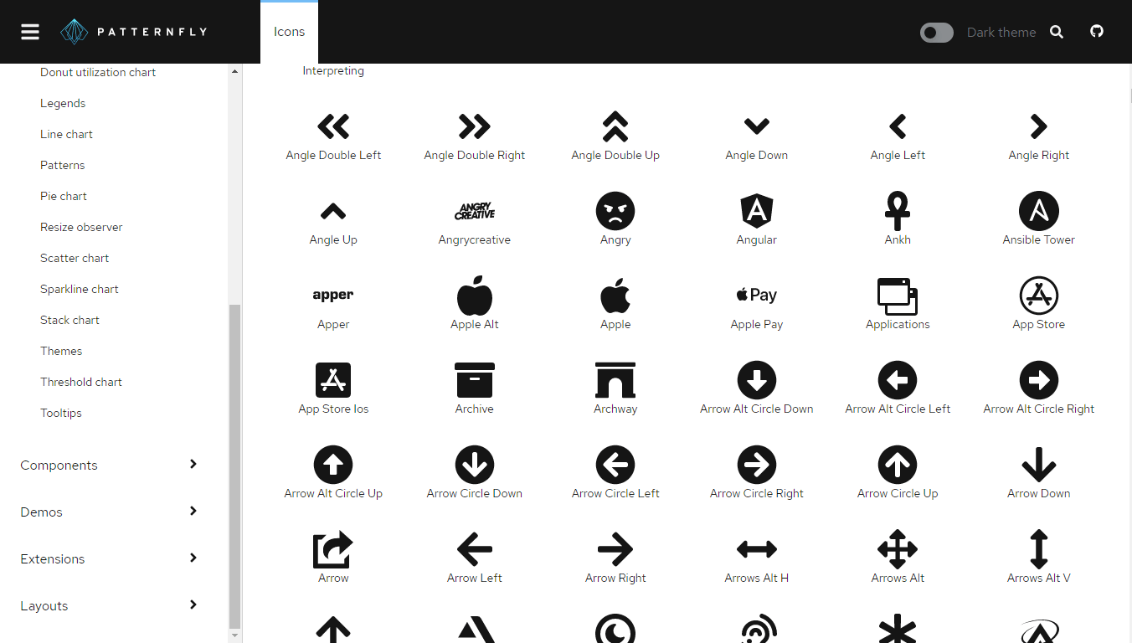1132x643 pixels.
Task: Select the Arrow Alt Circle Left icon
Action: tap(898, 380)
